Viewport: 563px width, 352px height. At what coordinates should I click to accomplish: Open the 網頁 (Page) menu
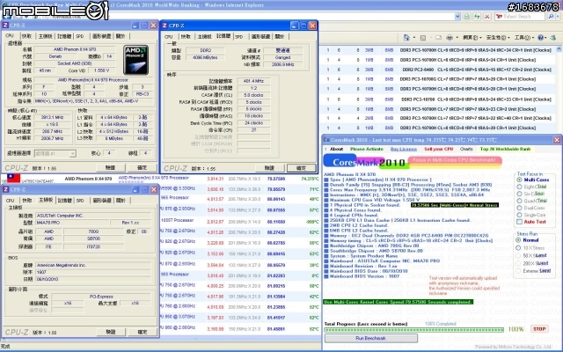point(472,37)
